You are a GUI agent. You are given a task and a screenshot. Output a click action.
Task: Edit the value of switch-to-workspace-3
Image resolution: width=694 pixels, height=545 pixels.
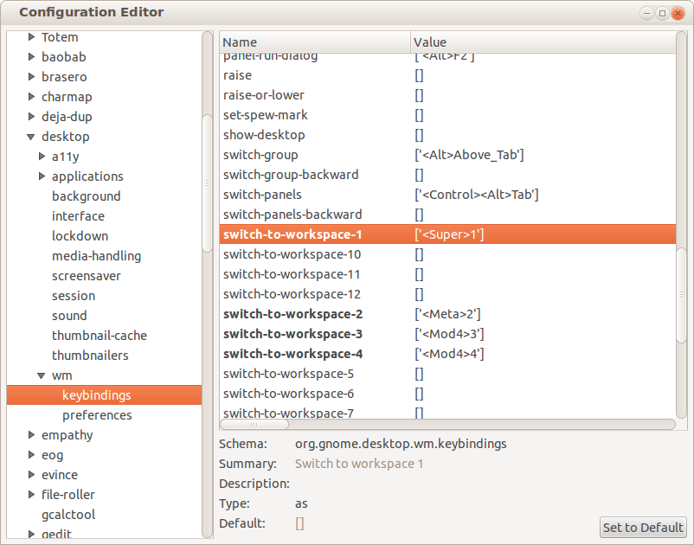pyautogui.click(x=449, y=334)
